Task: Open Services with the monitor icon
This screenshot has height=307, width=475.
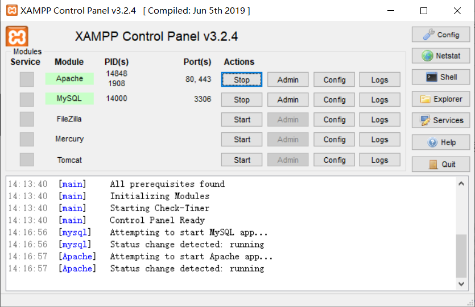Action: [x=441, y=120]
